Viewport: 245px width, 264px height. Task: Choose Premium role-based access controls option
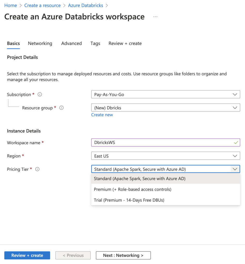[x=133, y=189]
